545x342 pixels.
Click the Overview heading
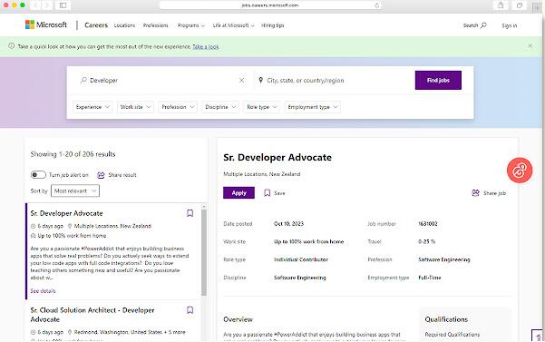pos(238,319)
